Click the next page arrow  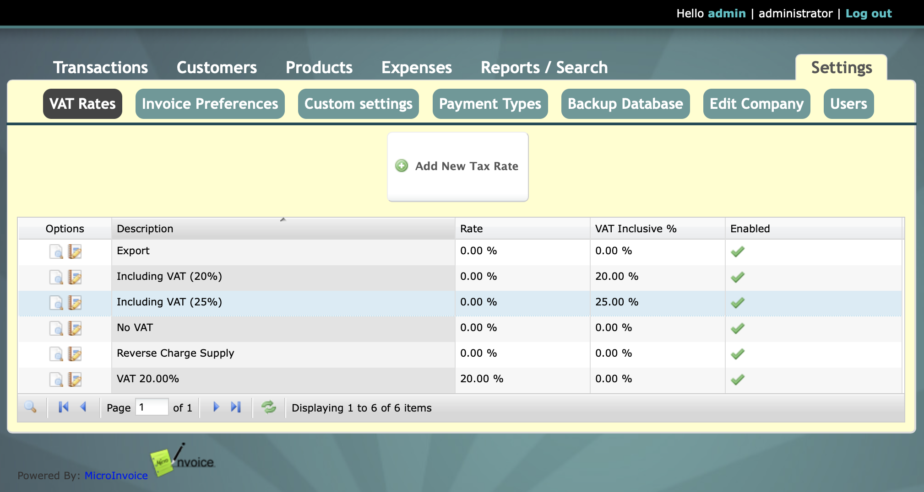click(x=216, y=407)
